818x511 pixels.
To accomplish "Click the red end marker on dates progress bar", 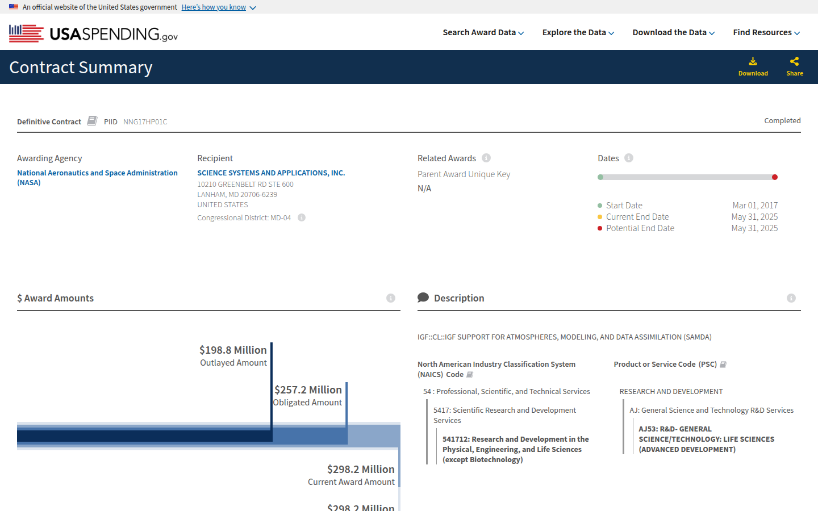I will click(775, 177).
